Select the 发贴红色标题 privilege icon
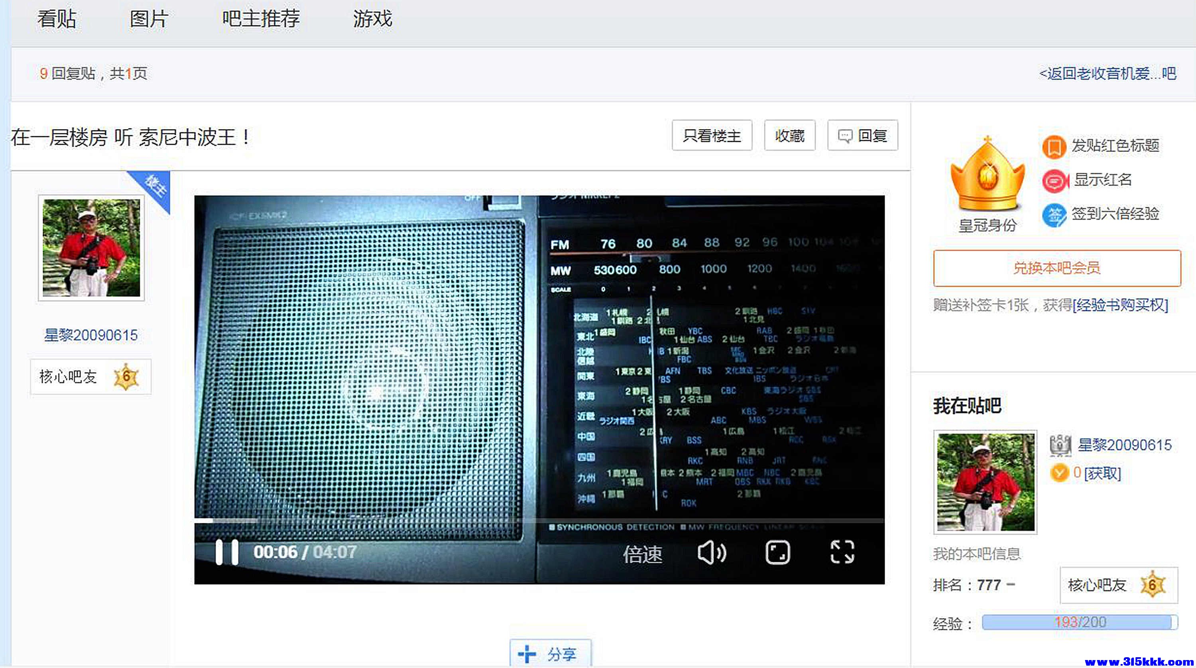This screenshot has width=1196, height=668. [1055, 146]
